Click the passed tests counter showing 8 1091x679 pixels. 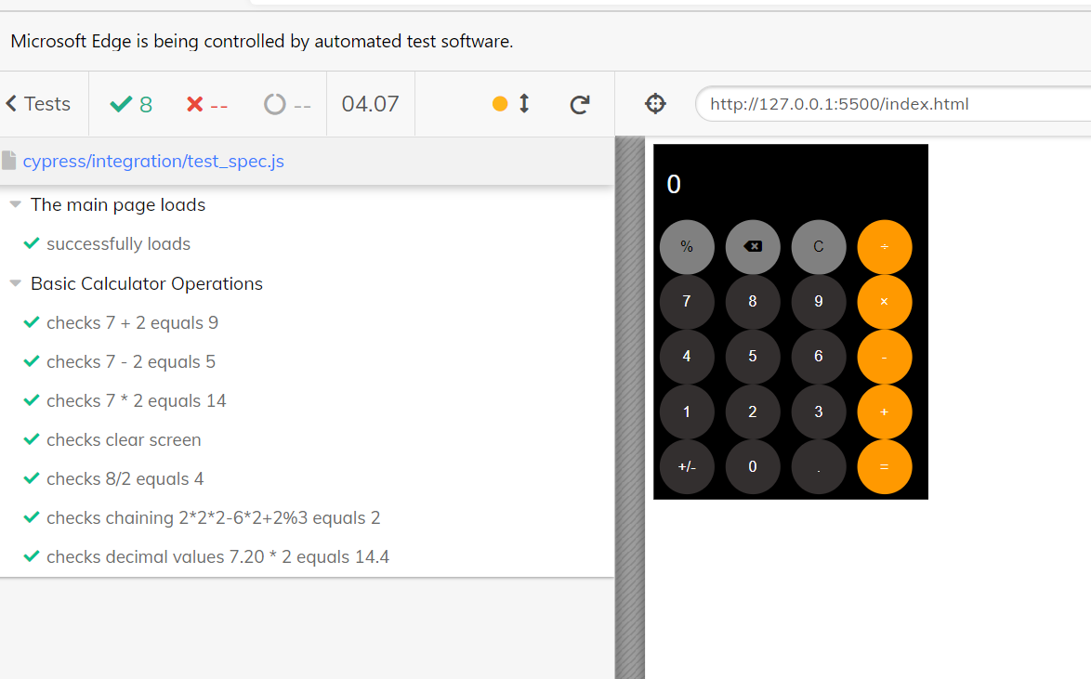pyautogui.click(x=131, y=104)
